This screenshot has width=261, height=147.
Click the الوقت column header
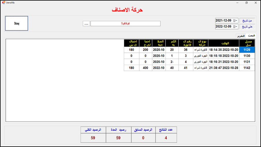(223, 43)
